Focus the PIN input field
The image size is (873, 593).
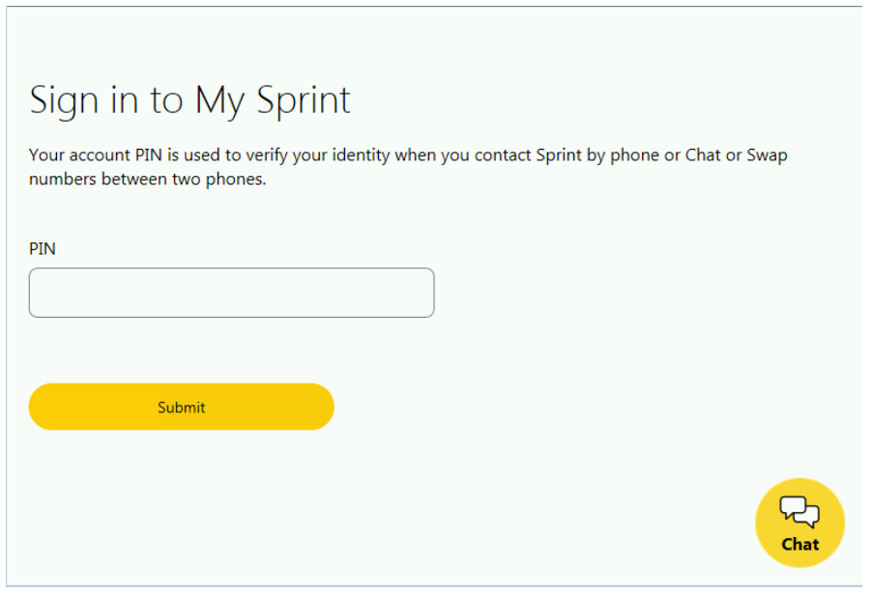[232, 293]
